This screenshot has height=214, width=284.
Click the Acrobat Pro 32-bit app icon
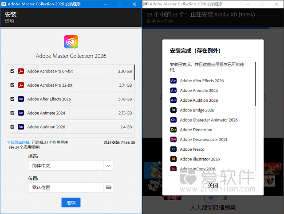21,85
